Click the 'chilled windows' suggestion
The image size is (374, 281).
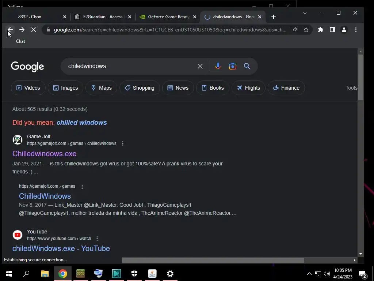81,123
